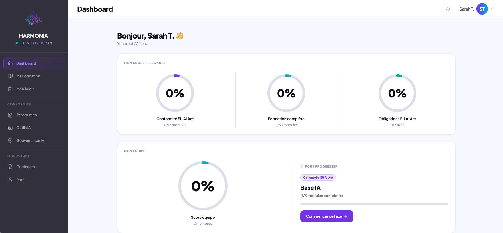Viewport: 503px width, 233px height.
Task: Expand the user menu chevron
Action: [x=492, y=9]
